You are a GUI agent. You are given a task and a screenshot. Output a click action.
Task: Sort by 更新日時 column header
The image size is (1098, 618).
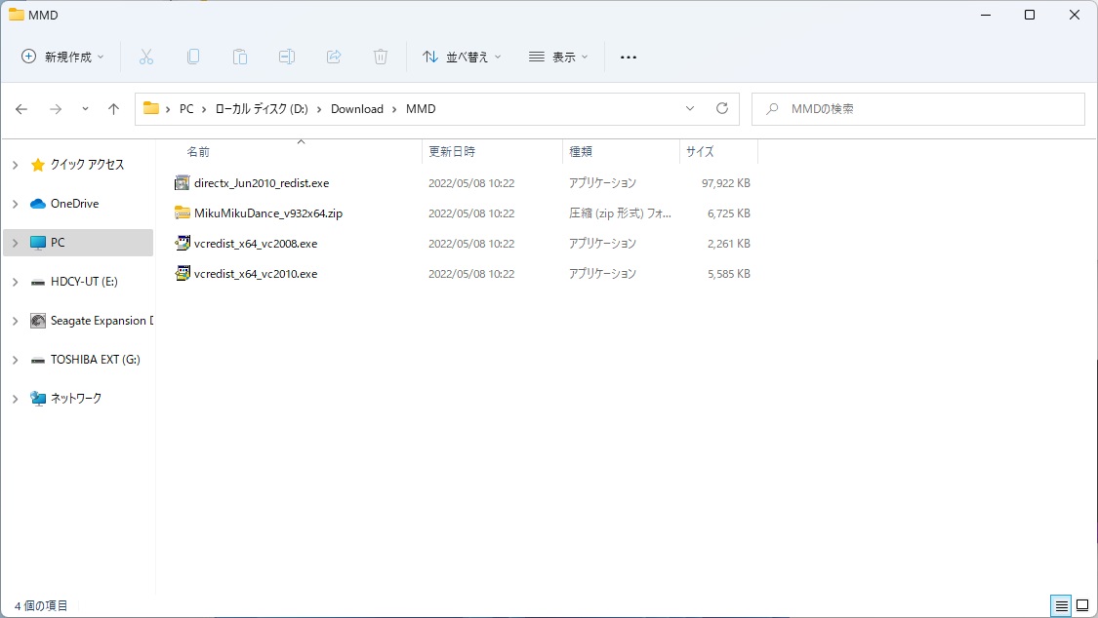pyautogui.click(x=452, y=152)
